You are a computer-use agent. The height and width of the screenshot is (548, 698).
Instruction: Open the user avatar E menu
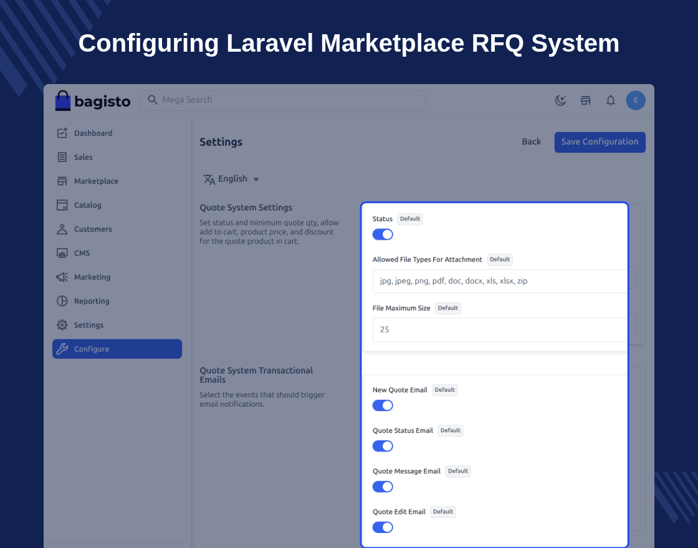[636, 100]
